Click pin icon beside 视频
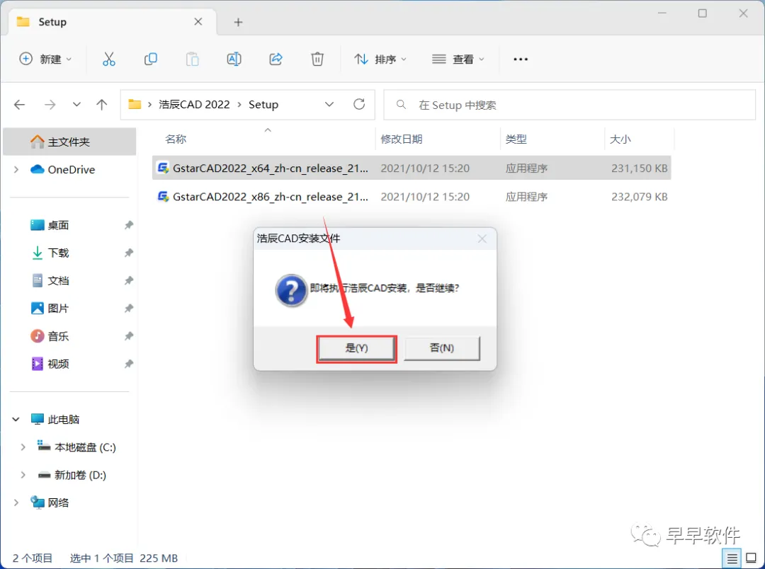The height and width of the screenshot is (569, 765). pos(129,364)
